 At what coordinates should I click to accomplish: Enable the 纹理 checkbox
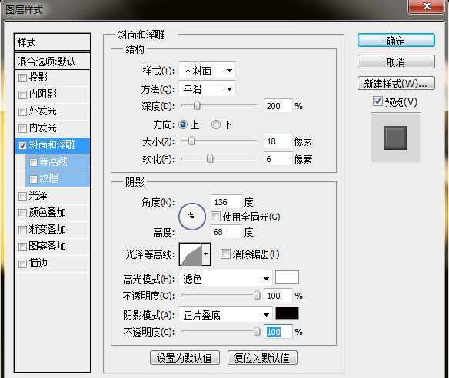click(x=33, y=180)
